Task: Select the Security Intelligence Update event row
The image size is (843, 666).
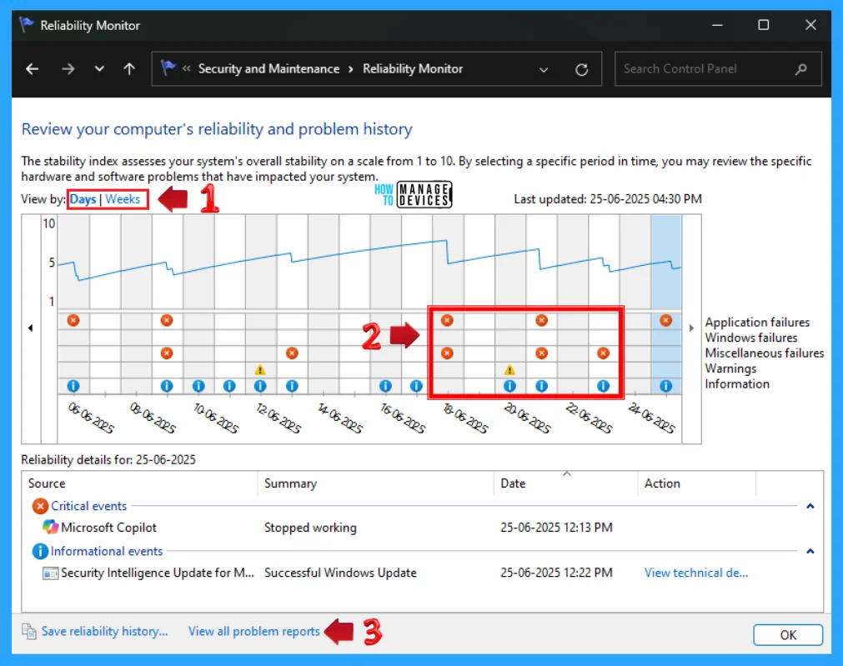Action: [422, 573]
